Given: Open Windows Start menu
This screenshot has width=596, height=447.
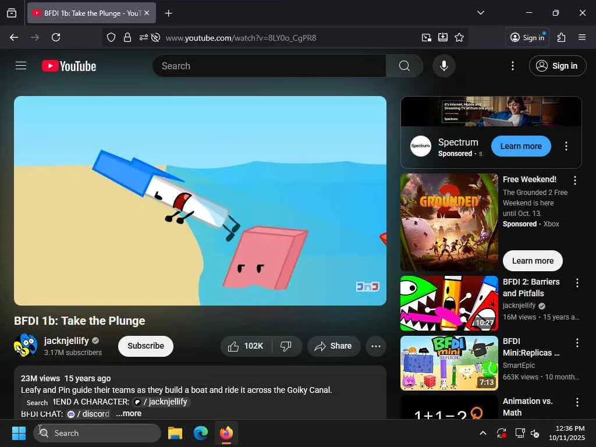Looking at the screenshot, I should click(19, 433).
